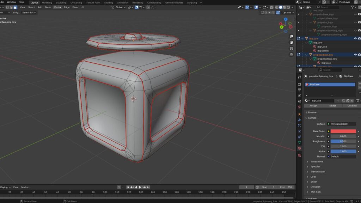
Task: Toggle camera render visibility for propellorBase_low
Action: click(x=359, y=55)
